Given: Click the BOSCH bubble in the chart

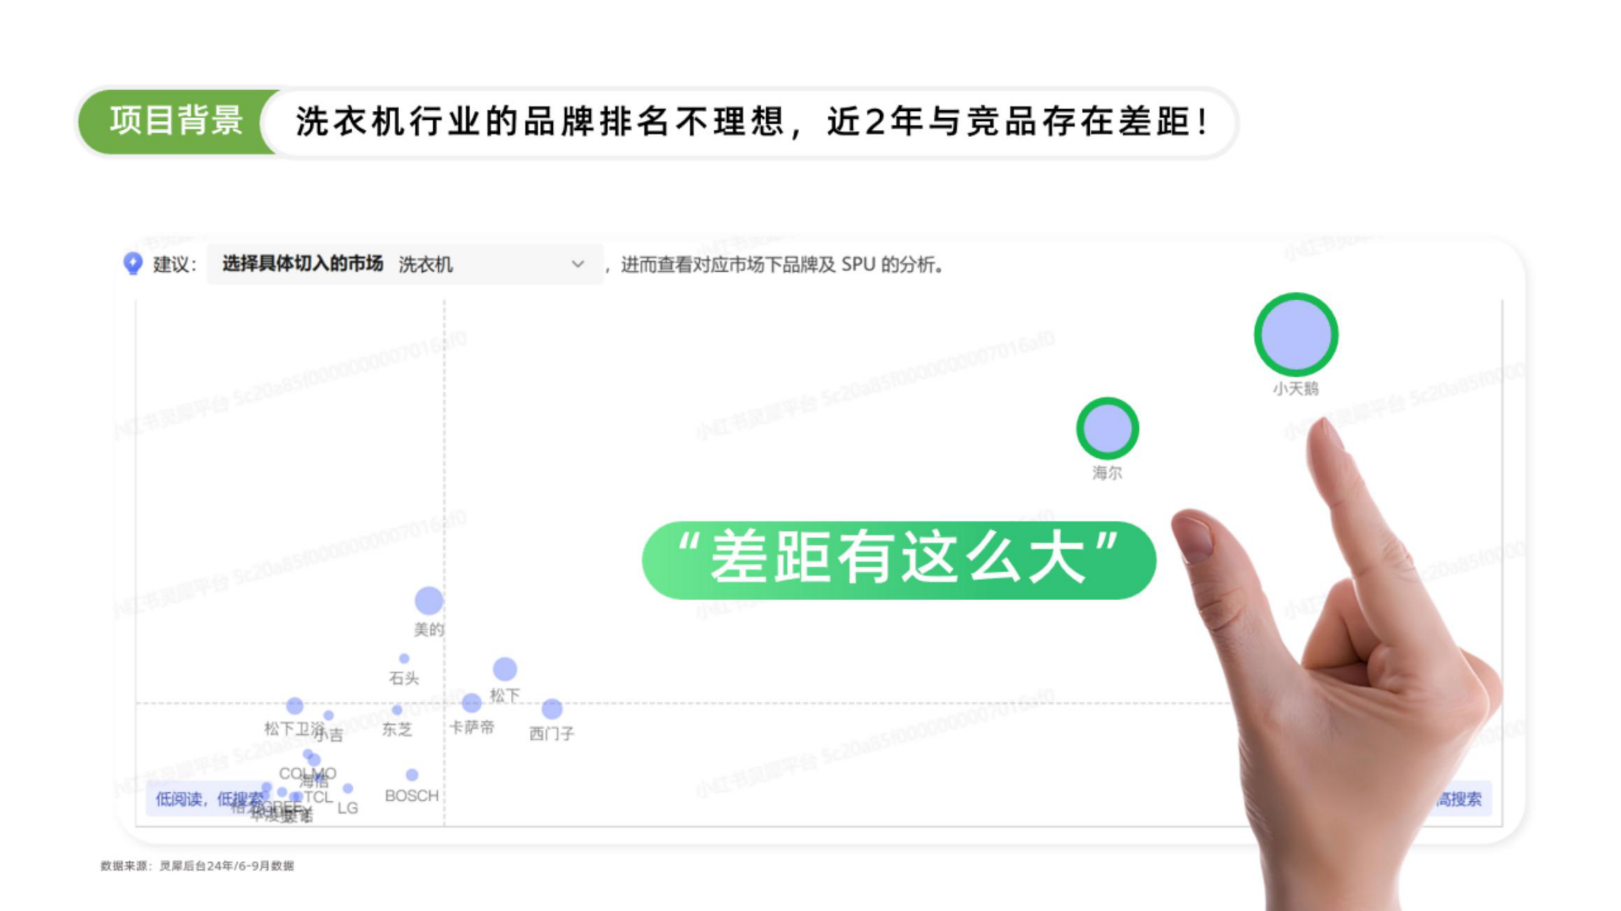Looking at the screenshot, I should (411, 776).
